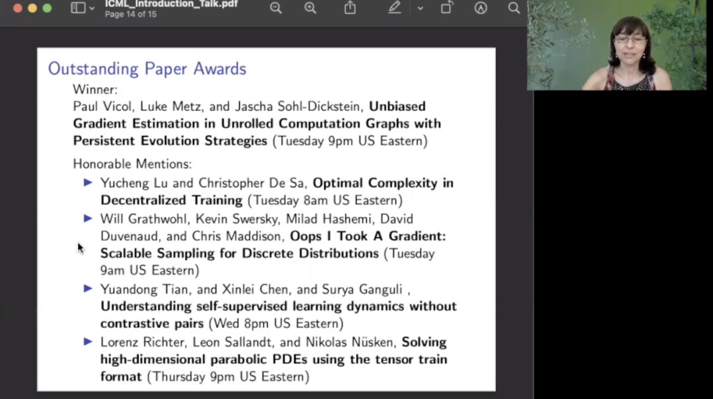The width and height of the screenshot is (713, 399).
Task: Click the 'Honorable Mentions:' label
Action: pyautogui.click(x=132, y=164)
